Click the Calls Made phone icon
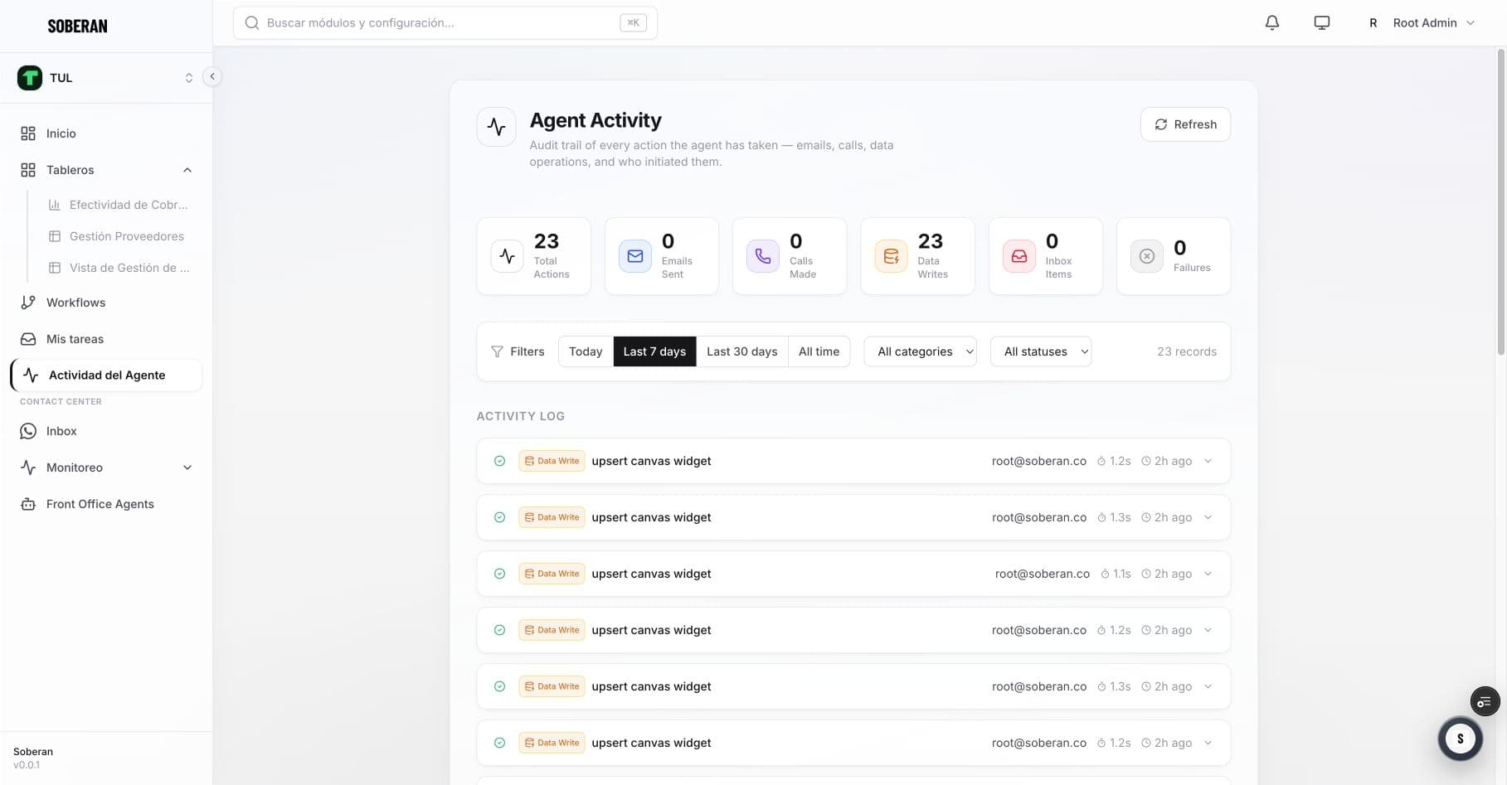Image resolution: width=1507 pixels, height=785 pixels. [x=762, y=256]
